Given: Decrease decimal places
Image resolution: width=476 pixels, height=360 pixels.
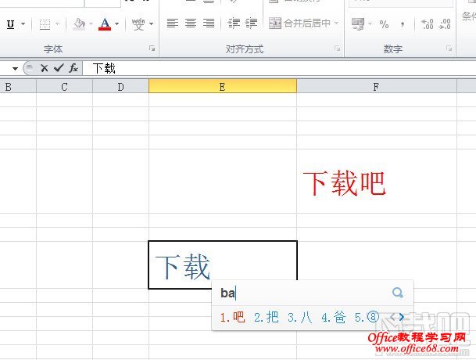Looking at the screenshot, I should pos(445,24).
